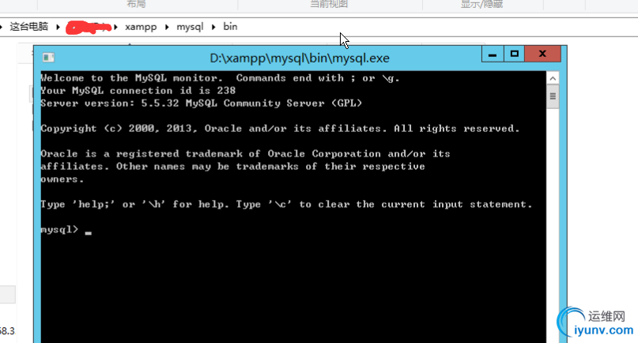Click at the 'mysql>' prompt line
Viewport: 638px width, 343px height.
coord(66,229)
